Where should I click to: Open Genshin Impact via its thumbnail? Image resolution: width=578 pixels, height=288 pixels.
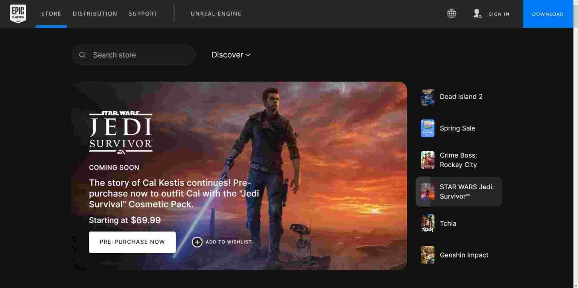[427, 255]
